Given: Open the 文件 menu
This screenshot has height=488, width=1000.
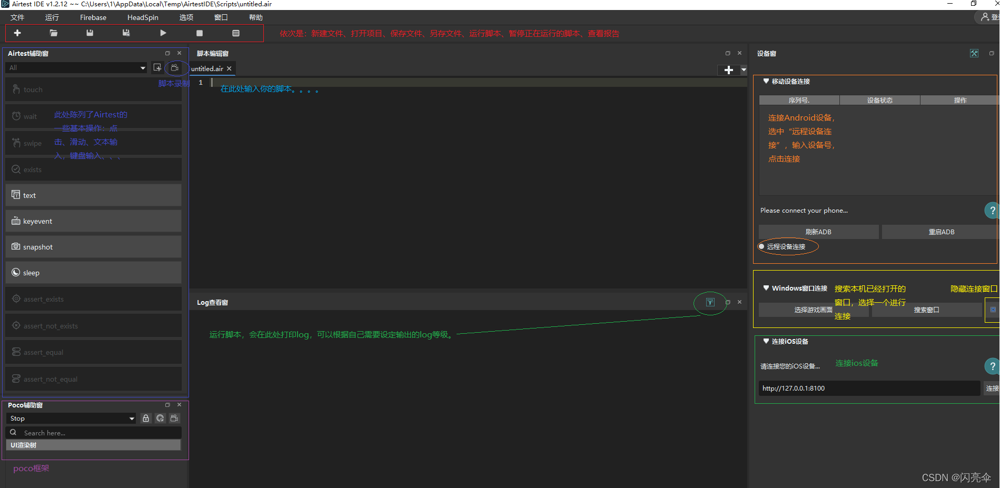Looking at the screenshot, I should coord(17,17).
